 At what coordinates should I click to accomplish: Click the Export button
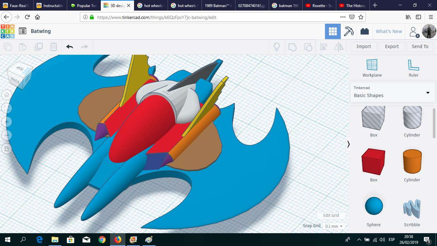[x=392, y=47]
